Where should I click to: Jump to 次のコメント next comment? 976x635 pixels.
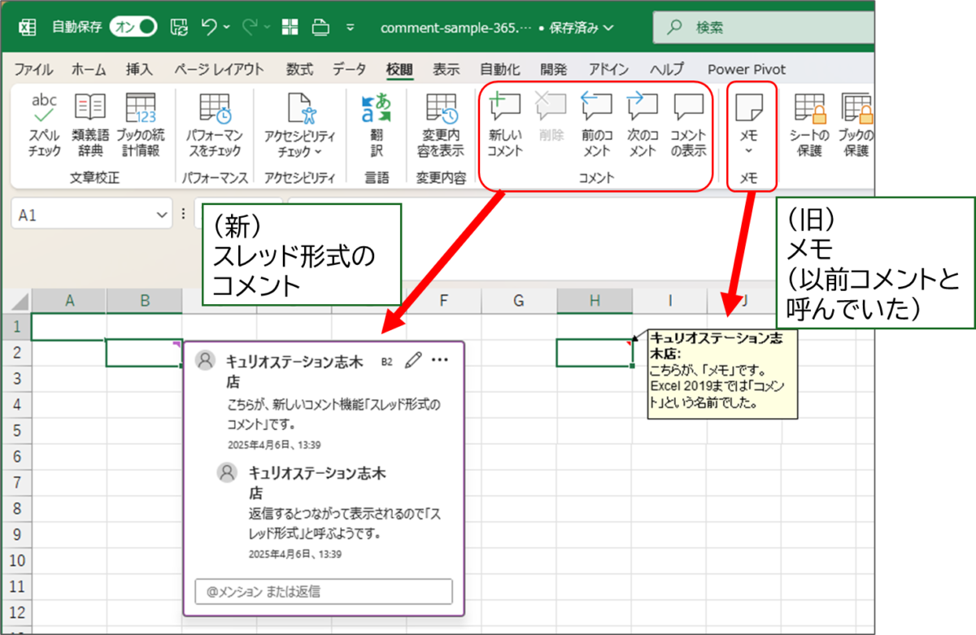pos(642,124)
